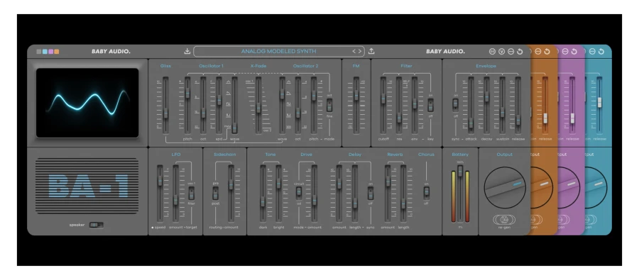Click the Output knob in gray window

[x=505, y=188]
